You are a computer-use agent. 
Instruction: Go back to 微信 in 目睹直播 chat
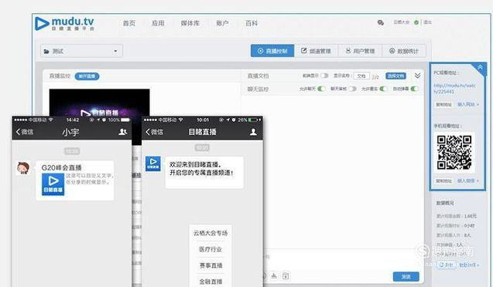154,132
